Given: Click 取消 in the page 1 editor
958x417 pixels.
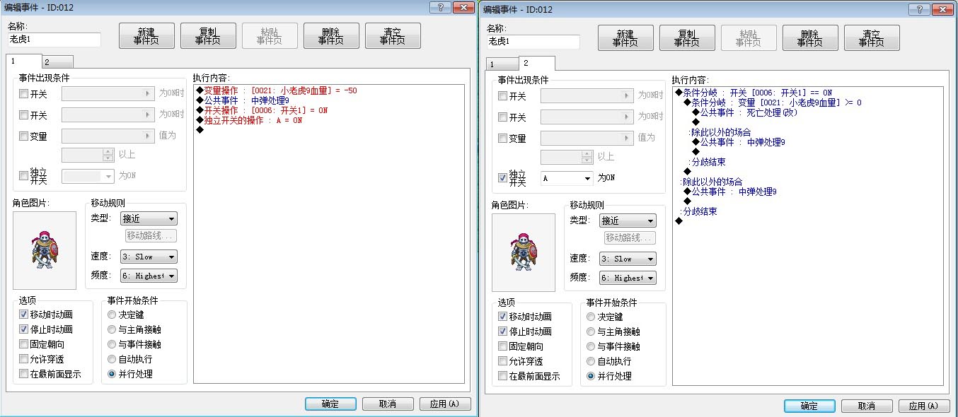Looking at the screenshot, I should 388,404.
